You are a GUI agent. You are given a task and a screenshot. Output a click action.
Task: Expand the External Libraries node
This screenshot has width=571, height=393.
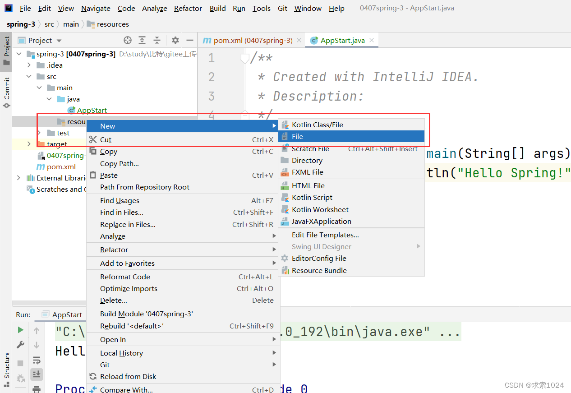pyautogui.click(x=18, y=178)
